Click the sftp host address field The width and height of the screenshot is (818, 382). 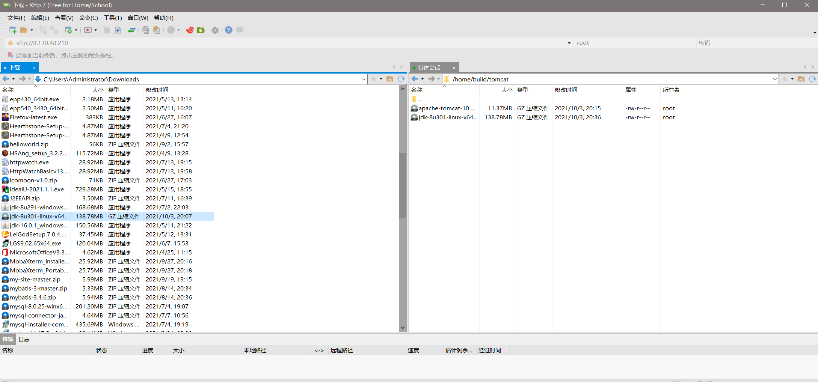tap(289, 43)
